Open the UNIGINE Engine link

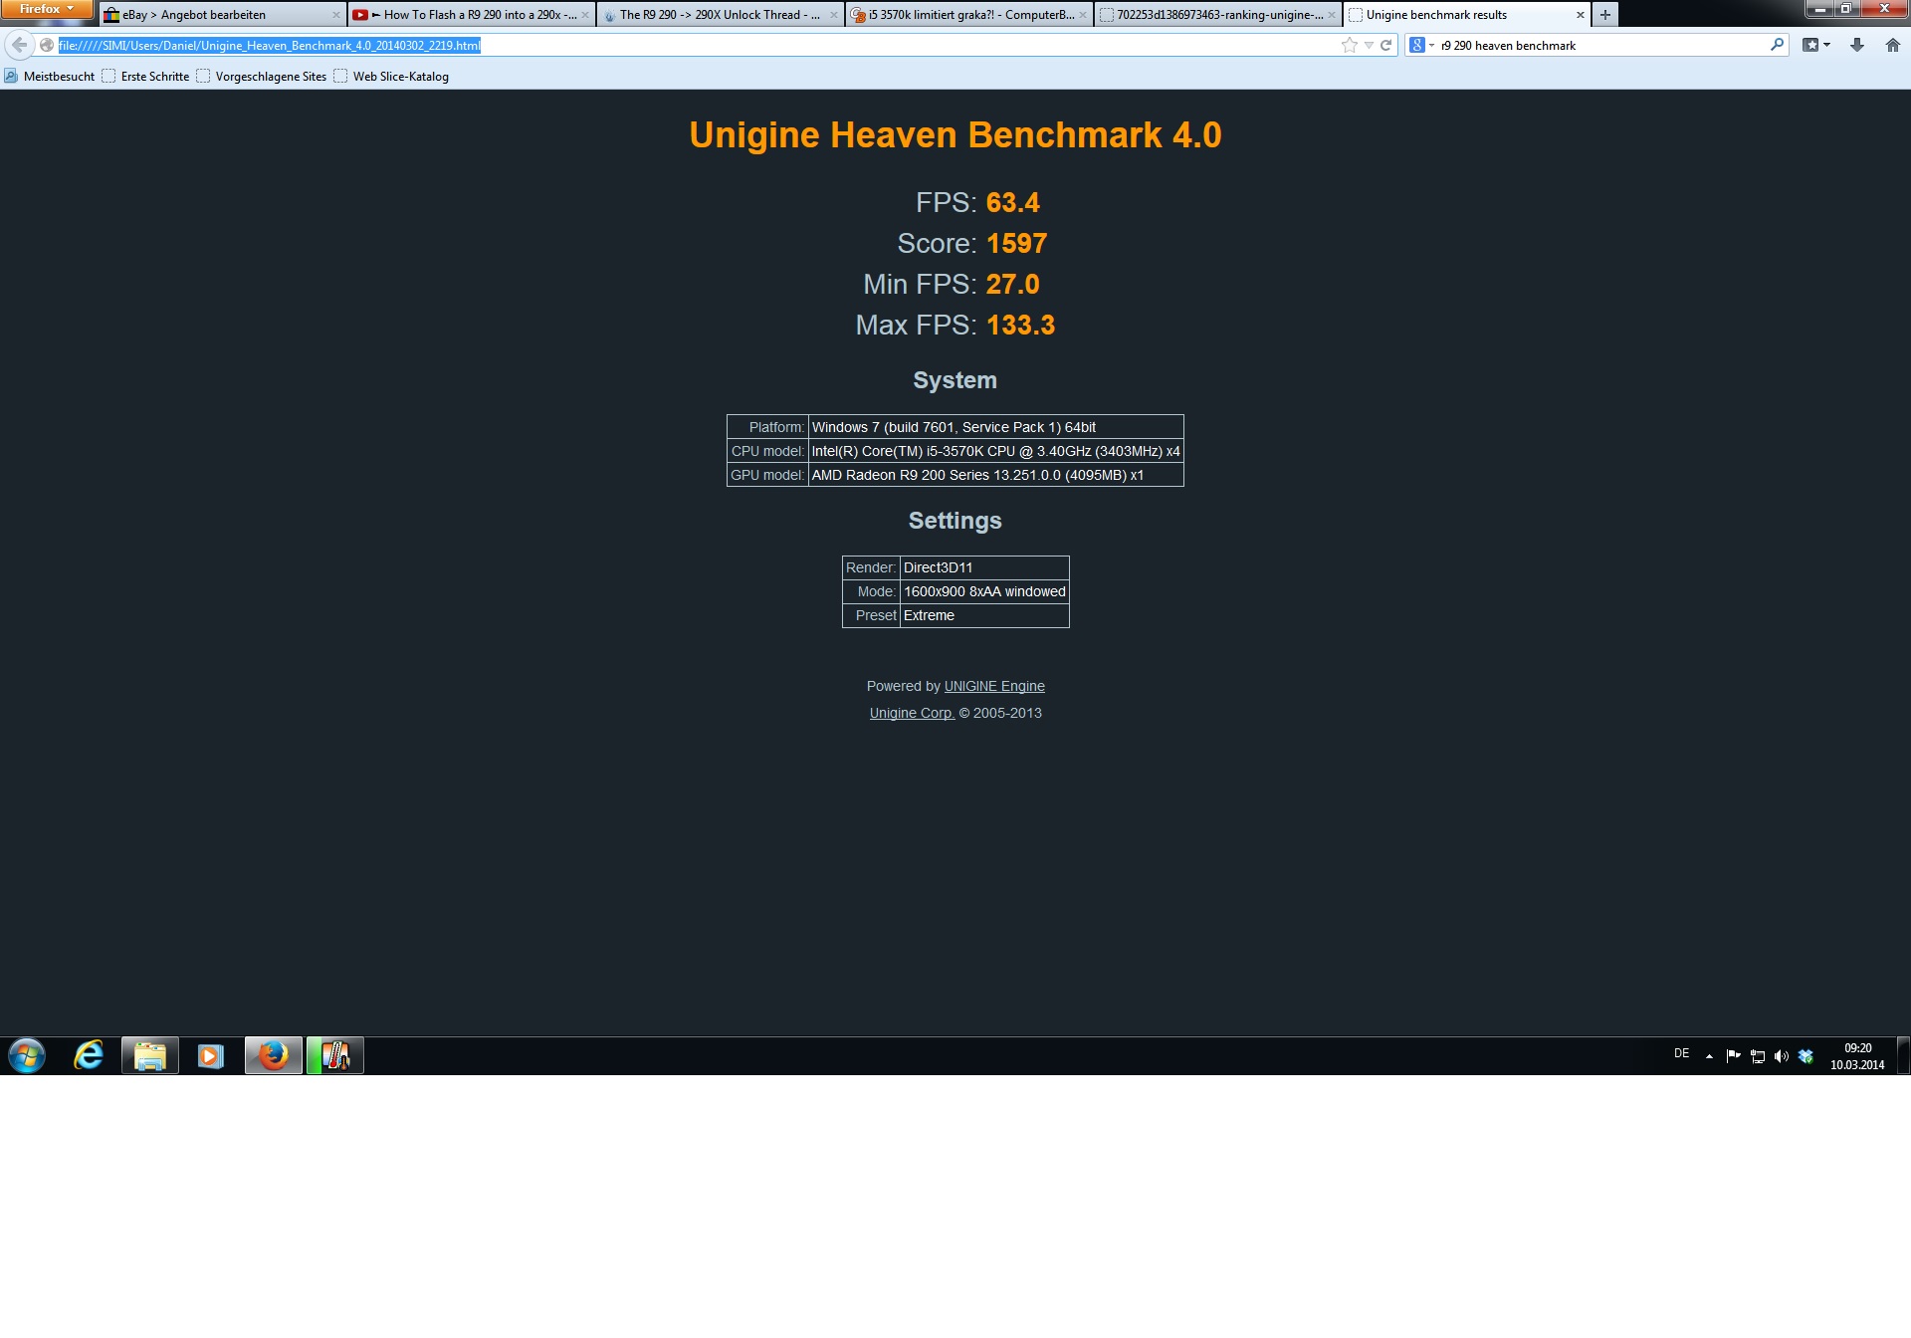[x=993, y=686]
